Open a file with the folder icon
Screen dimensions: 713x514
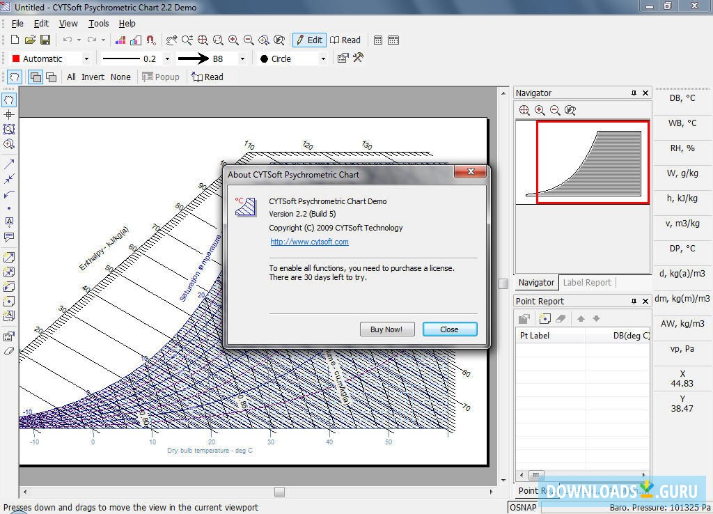(30, 40)
